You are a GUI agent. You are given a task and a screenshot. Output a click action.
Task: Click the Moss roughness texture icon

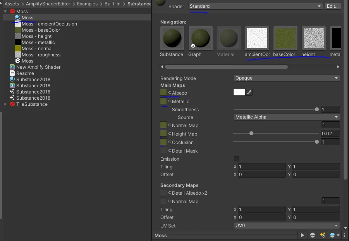coord(18,55)
